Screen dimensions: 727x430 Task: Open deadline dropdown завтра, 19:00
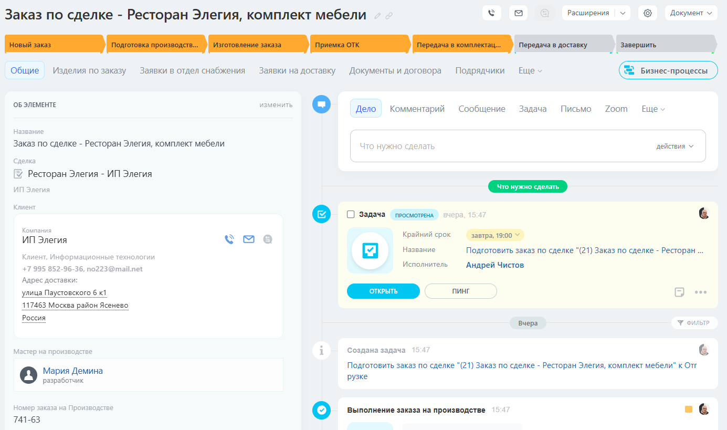pyautogui.click(x=494, y=235)
